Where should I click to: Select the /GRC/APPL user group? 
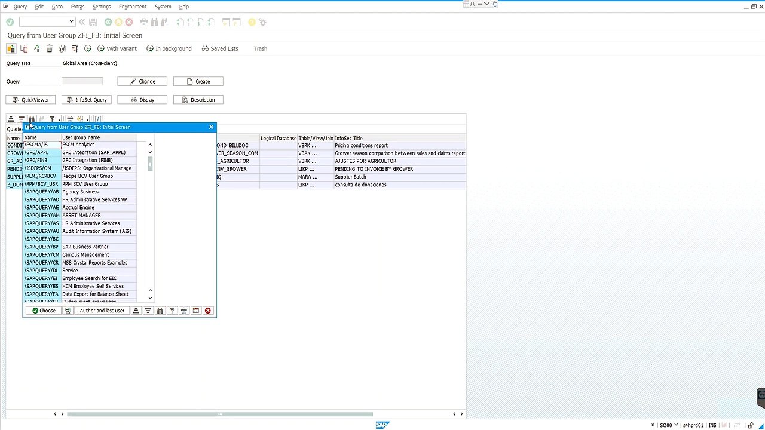[x=80, y=152]
